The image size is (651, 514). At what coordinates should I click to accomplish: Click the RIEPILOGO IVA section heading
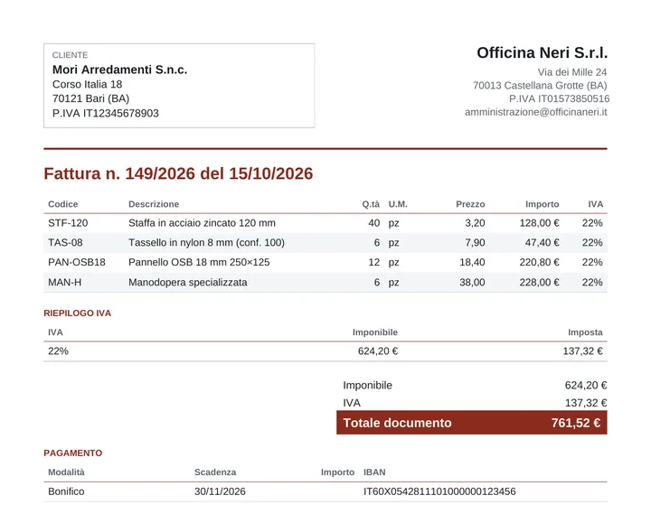[77, 313]
